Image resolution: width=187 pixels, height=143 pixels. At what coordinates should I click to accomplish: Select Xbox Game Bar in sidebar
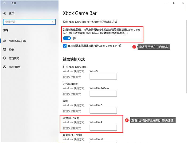click(x=17, y=41)
